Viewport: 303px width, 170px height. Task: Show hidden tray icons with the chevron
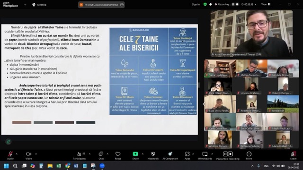pyautogui.click(x=252, y=166)
